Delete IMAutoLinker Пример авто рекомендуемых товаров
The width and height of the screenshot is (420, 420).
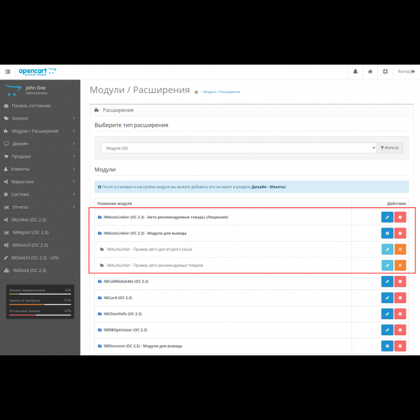pyautogui.click(x=400, y=265)
